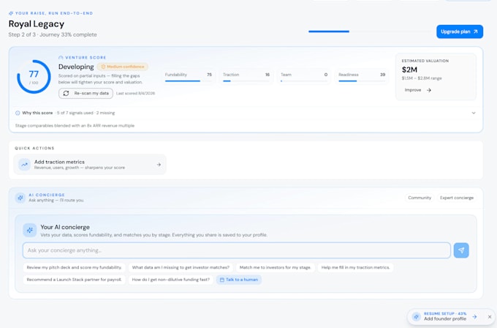This screenshot has height=328, width=497.
Task: Focus the Ask your concierge anything field
Action: [x=237, y=250]
